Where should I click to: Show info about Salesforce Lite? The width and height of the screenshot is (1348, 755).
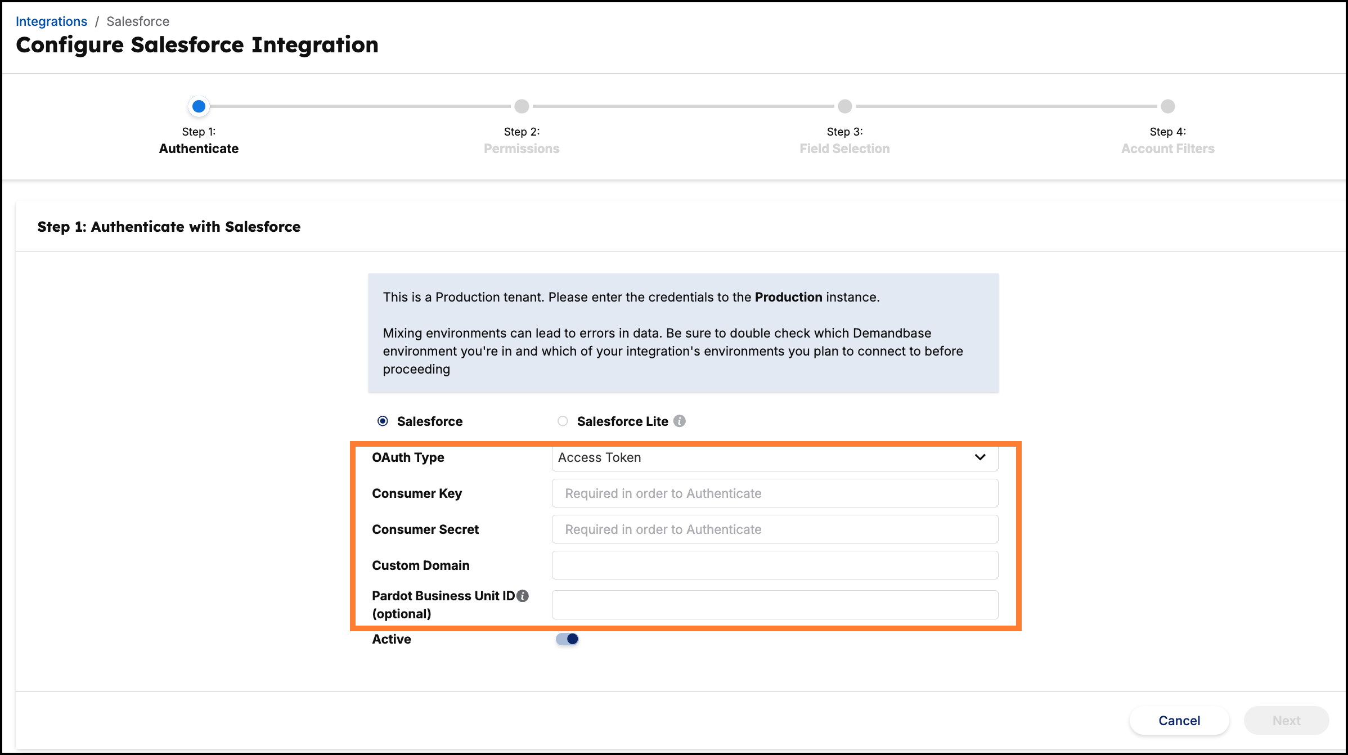click(x=680, y=421)
